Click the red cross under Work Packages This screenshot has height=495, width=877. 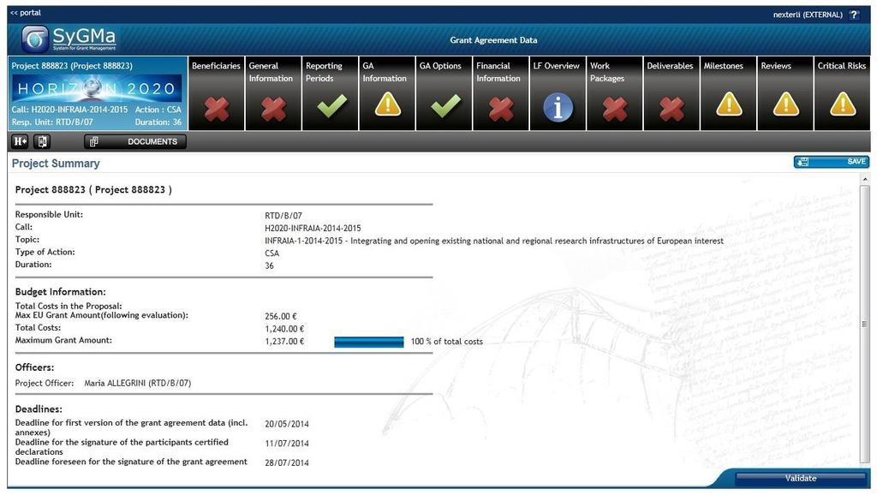pos(615,109)
